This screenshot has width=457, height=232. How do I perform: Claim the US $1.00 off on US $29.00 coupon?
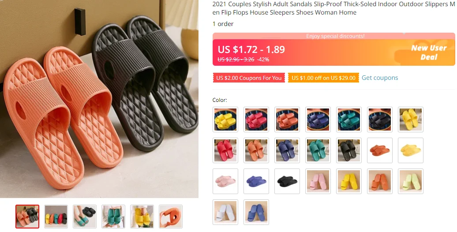point(323,78)
